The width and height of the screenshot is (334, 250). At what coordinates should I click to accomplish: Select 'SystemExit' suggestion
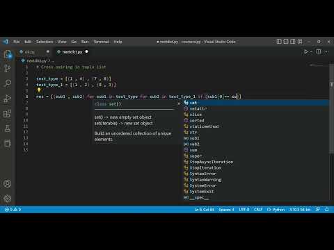(255, 192)
